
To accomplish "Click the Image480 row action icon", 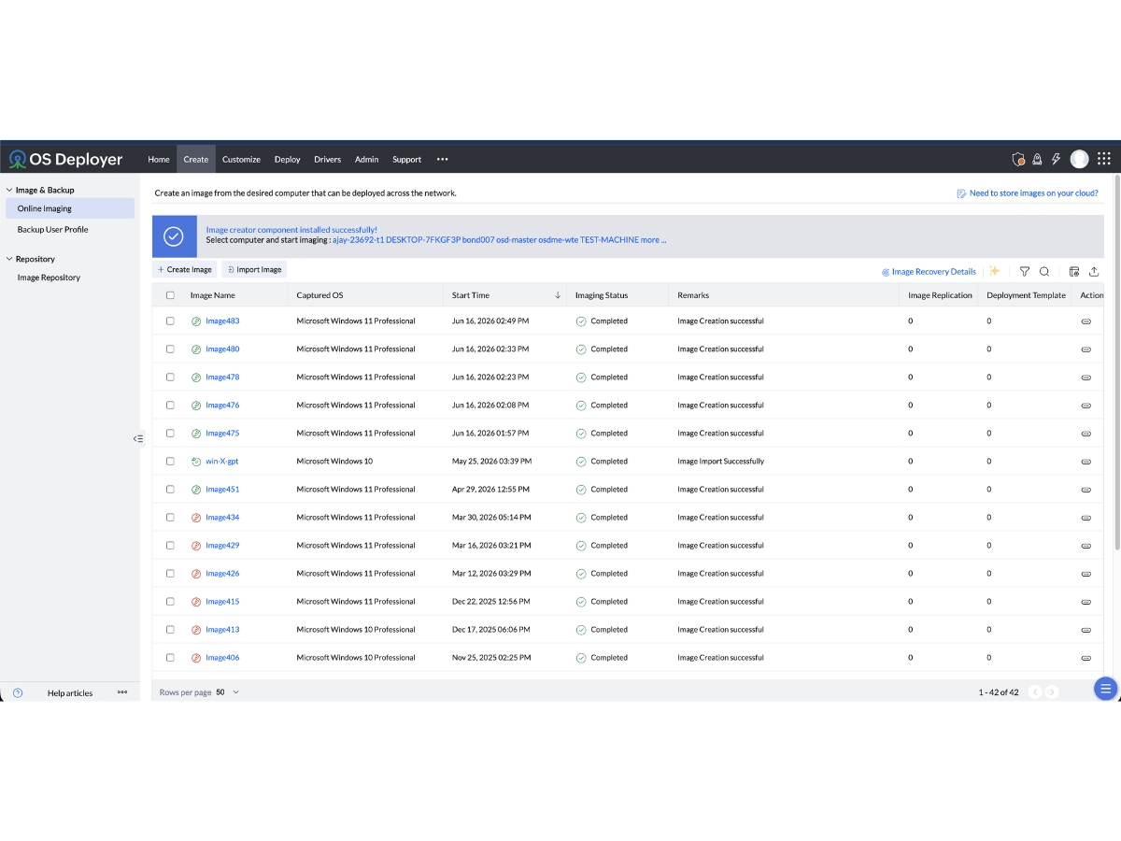I will [x=1086, y=349].
